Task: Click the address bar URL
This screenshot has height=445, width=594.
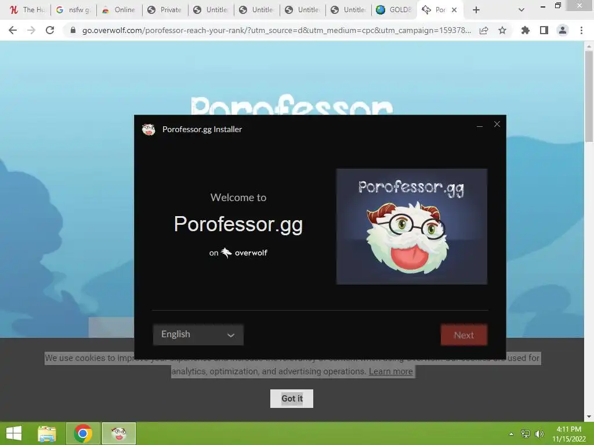Action: pos(277,30)
